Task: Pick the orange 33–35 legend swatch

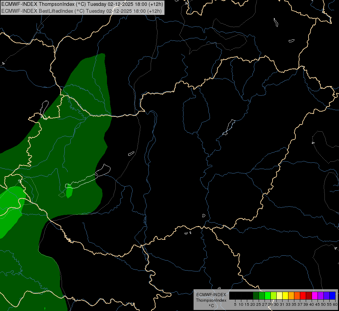Action: click(291, 295)
